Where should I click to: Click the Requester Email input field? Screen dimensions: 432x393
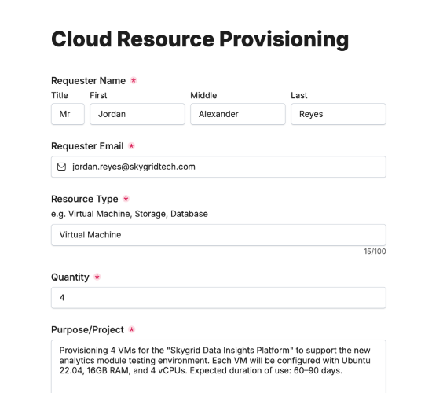coord(218,167)
